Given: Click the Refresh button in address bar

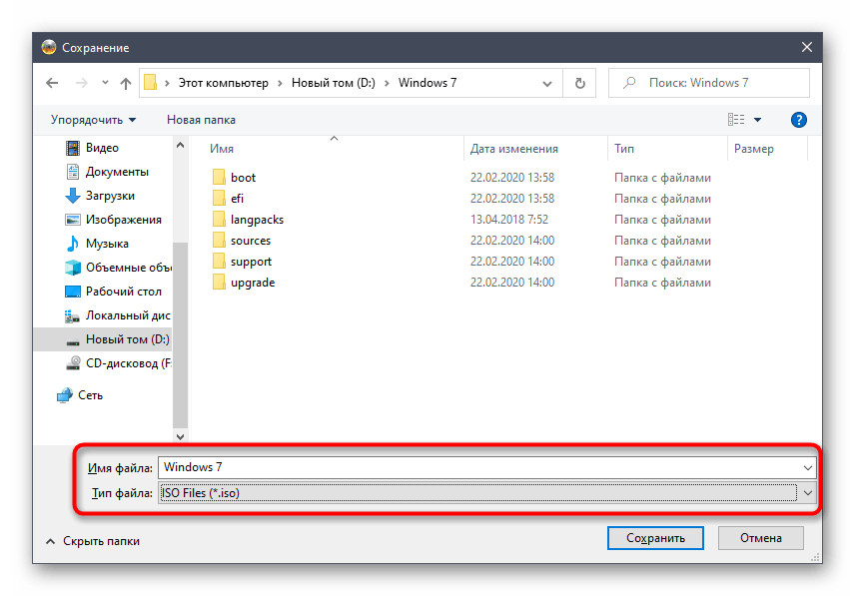Looking at the screenshot, I should 579,83.
